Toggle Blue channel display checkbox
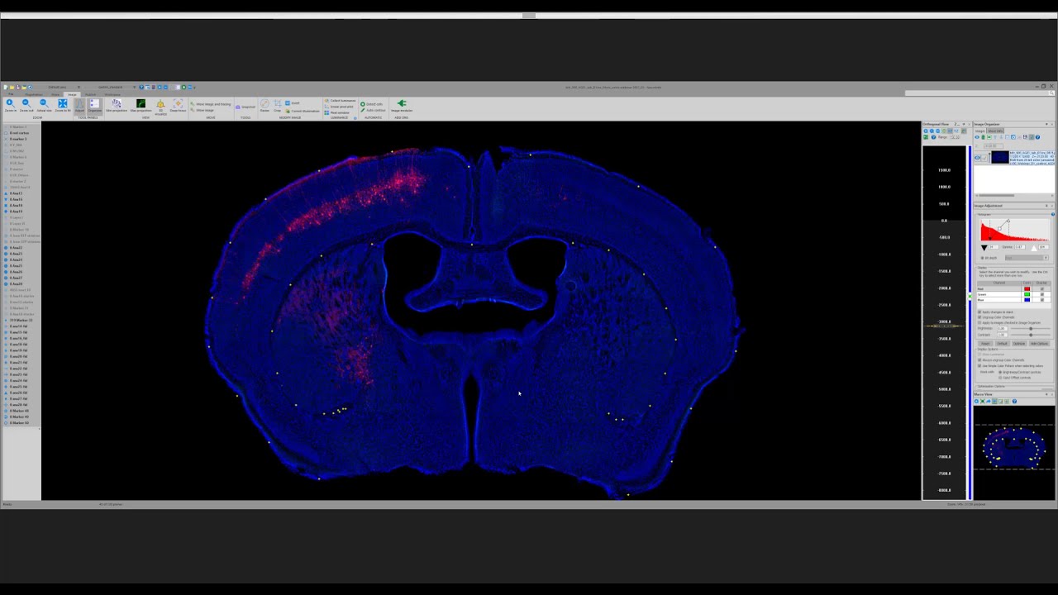The image size is (1058, 595). [x=1041, y=300]
